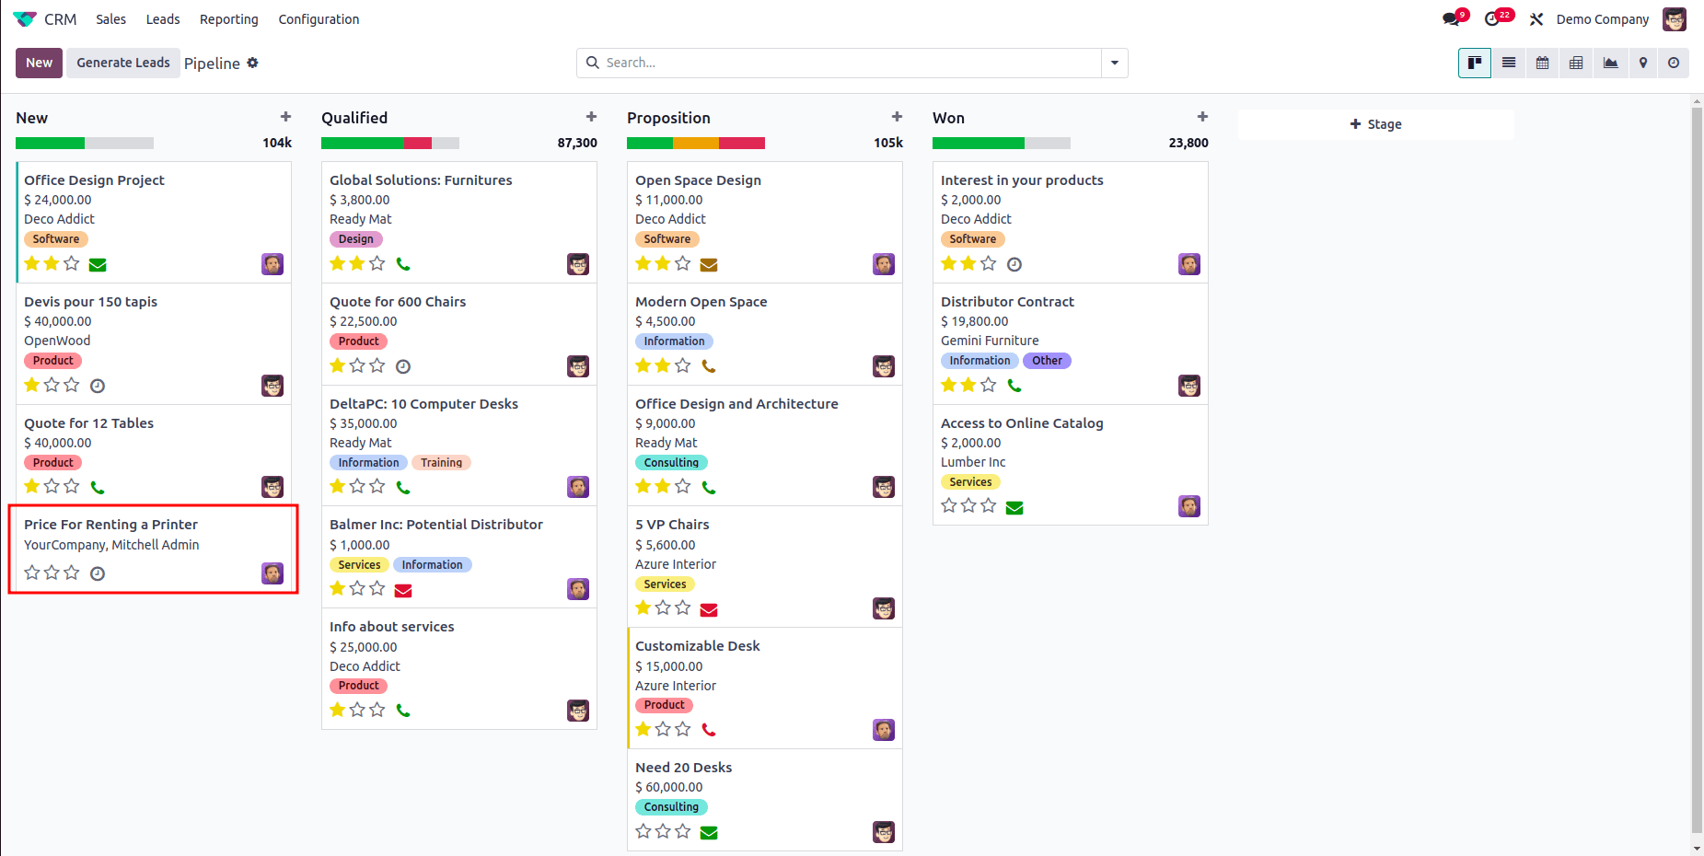Set third star priority on Modern Open Space

tap(682, 365)
